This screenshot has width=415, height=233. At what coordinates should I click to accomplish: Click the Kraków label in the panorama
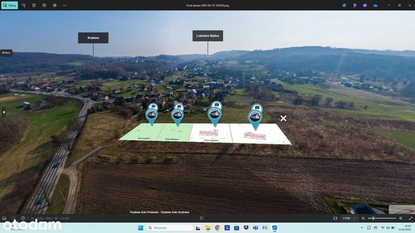tap(93, 38)
